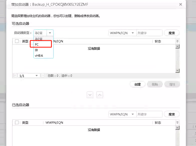
Task: Click the 创建 create button
Action: 137,84
